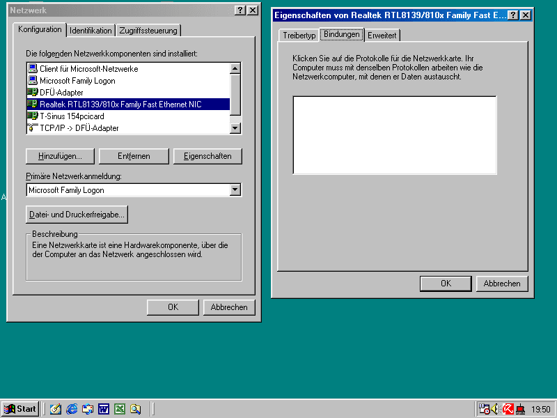Click OK in Realtek Eigenschaften dialog
Viewport: 557px width, 418px height.
446,284
